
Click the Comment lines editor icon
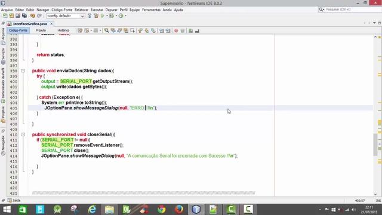[190, 30]
